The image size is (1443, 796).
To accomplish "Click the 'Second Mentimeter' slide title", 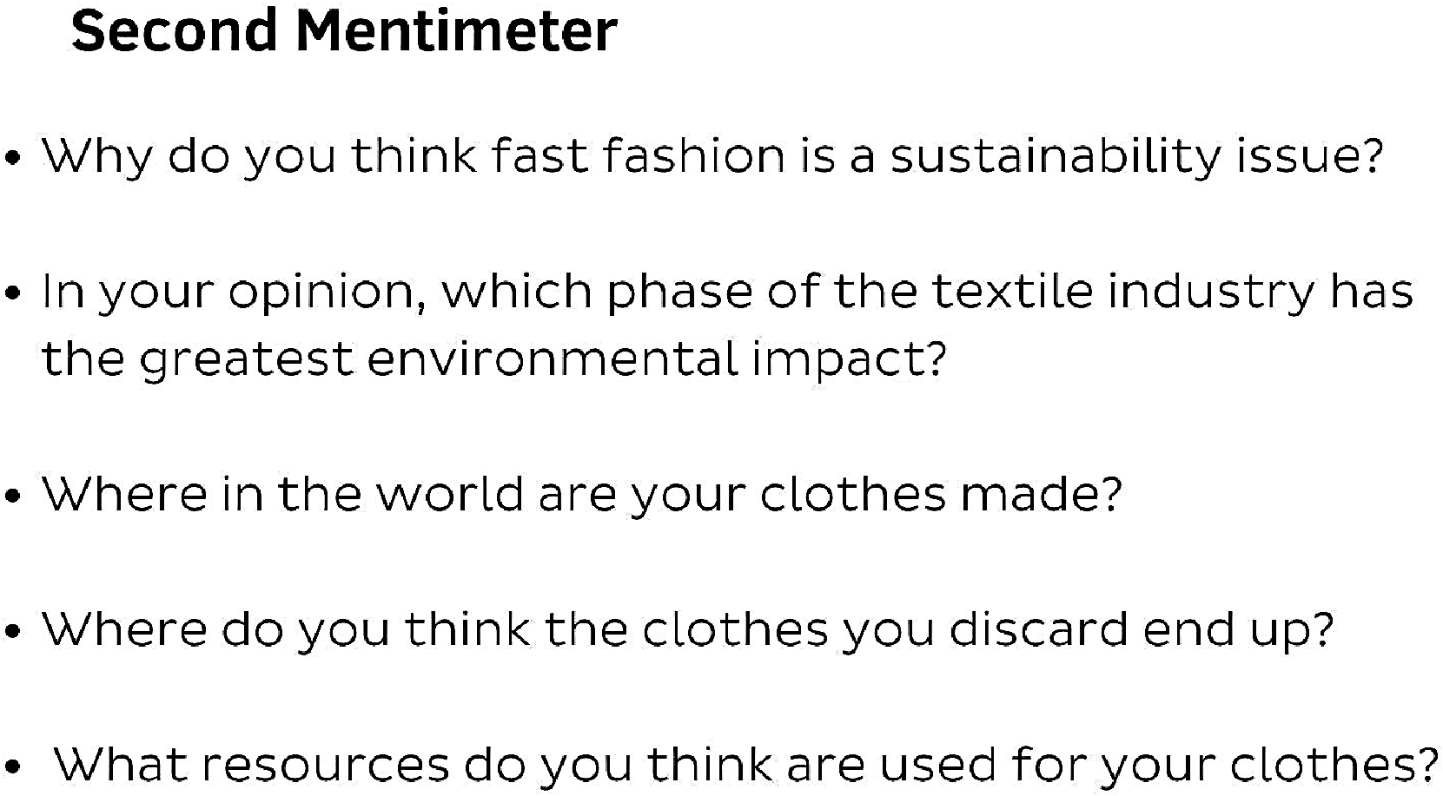I will [344, 31].
